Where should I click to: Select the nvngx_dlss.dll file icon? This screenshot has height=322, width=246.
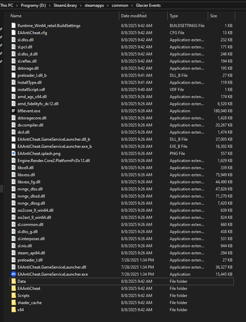(x=13, y=189)
